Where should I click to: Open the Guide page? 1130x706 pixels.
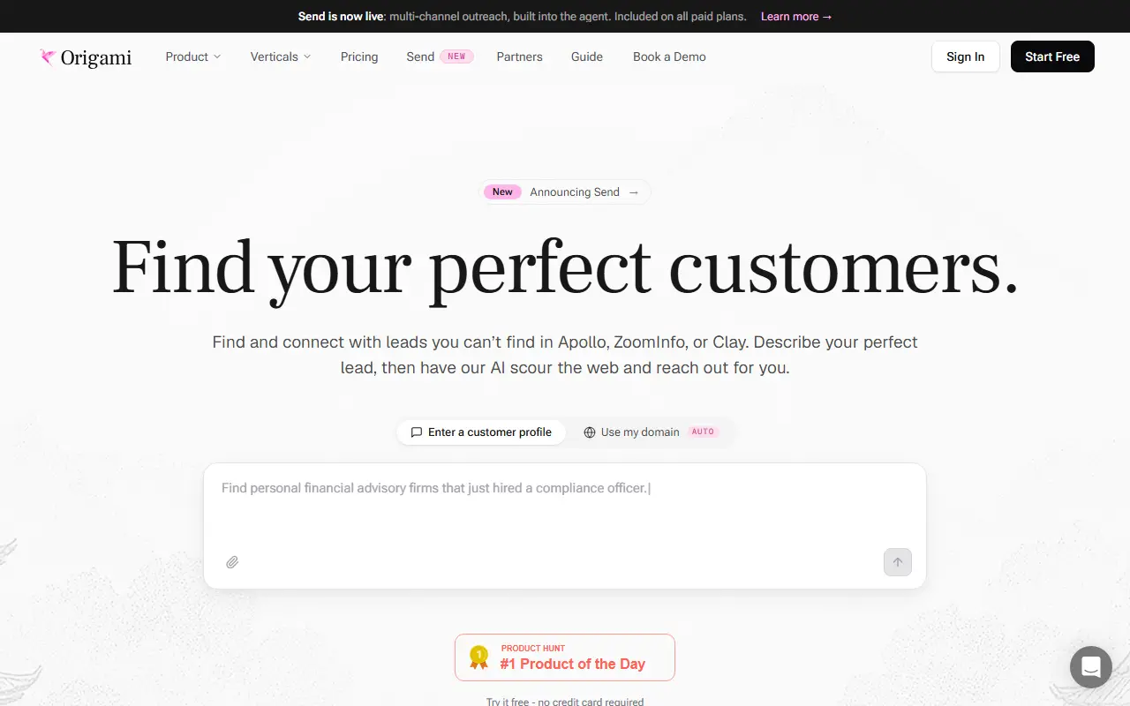(x=587, y=56)
